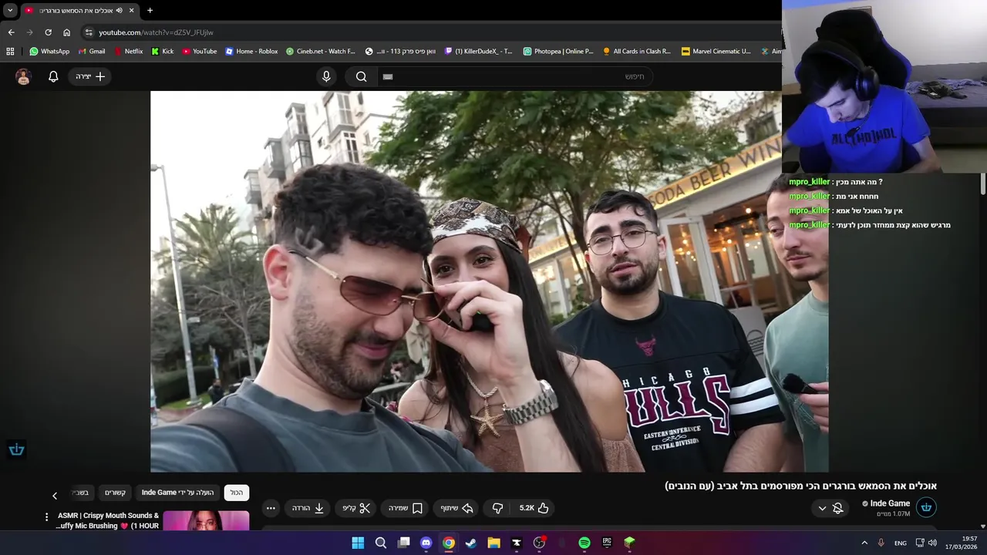Select the first chip in the filter row
This screenshot has height=555, width=987.
coord(237,493)
